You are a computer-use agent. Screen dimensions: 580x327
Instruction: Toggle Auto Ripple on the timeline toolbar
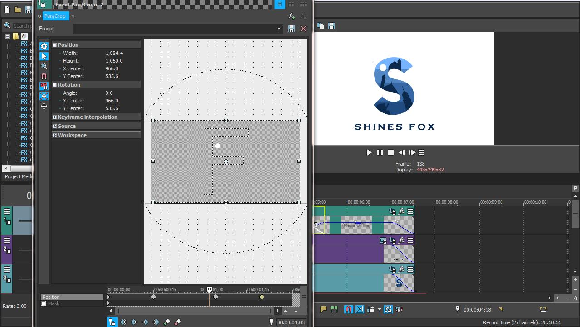(x=370, y=309)
